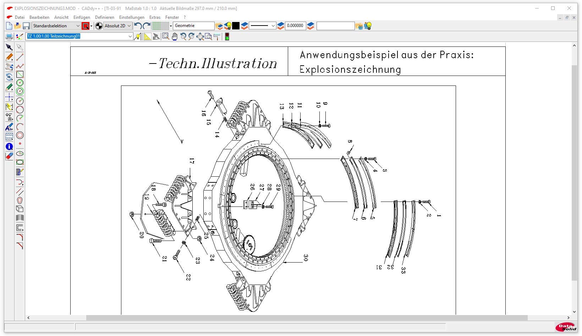The image size is (582, 336).
Task: Click the paint roller redraw icon
Action: [x=217, y=36]
